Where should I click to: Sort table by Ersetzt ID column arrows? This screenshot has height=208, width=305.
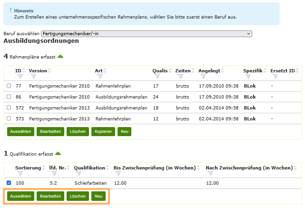click(297, 70)
